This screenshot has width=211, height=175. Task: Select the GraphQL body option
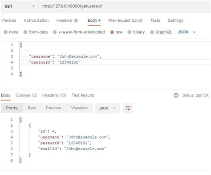click(152, 32)
